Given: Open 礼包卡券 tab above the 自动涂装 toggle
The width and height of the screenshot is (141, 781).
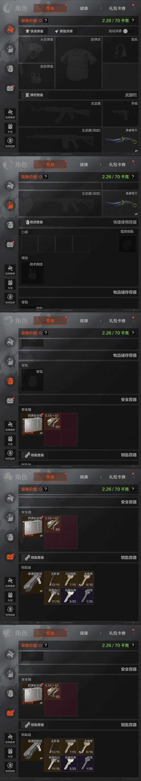Looking at the screenshot, I should (x=117, y=8).
